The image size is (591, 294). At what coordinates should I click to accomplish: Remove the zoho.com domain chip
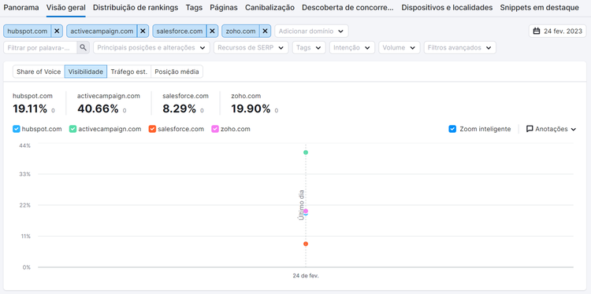[265, 31]
